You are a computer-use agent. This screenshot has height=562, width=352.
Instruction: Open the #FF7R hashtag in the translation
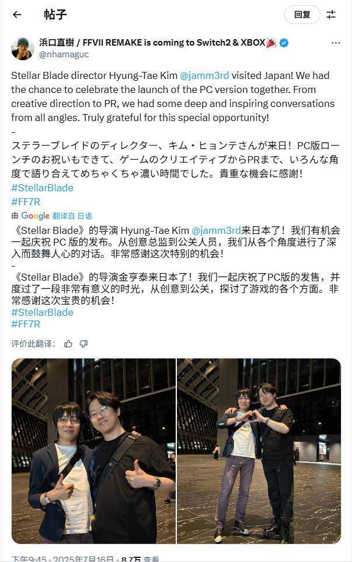26,325
